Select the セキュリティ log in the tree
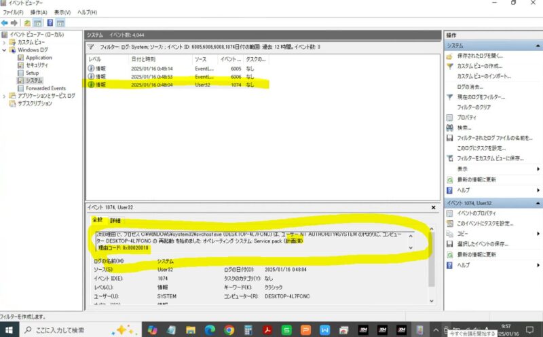Image resolution: width=543 pixels, height=337 pixels. 37,65
